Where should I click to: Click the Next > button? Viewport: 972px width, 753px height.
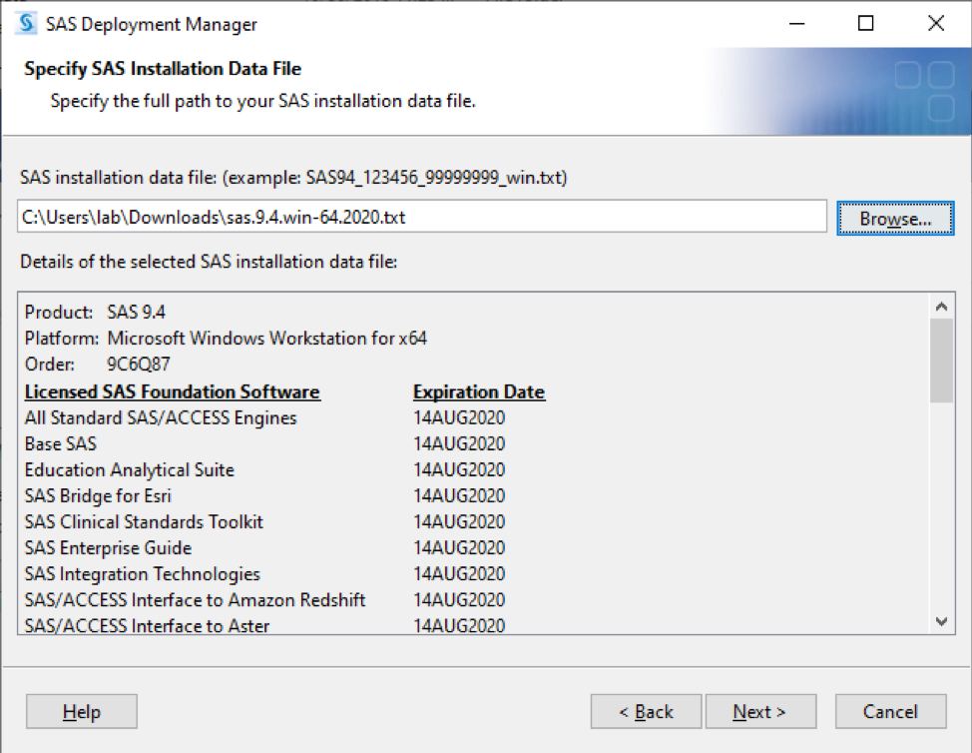(760, 711)
